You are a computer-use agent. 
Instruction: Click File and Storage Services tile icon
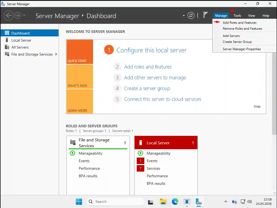tap(73, 142)
